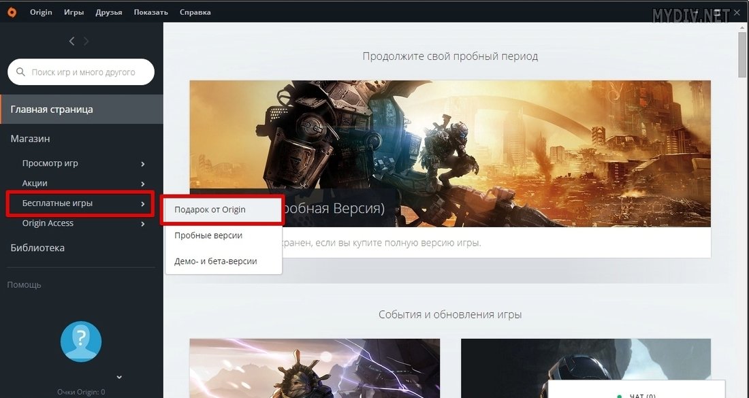Open the Origin menu
This screenshot has height=398, width=749.
pos(41,12)
